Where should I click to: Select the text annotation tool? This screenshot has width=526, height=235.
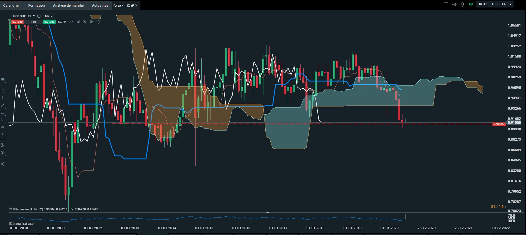(x=3, y=134)
